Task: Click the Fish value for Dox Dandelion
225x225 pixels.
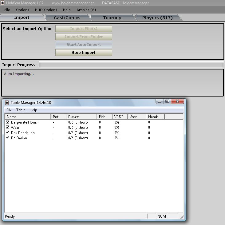Action: click(x=100, y=133)
